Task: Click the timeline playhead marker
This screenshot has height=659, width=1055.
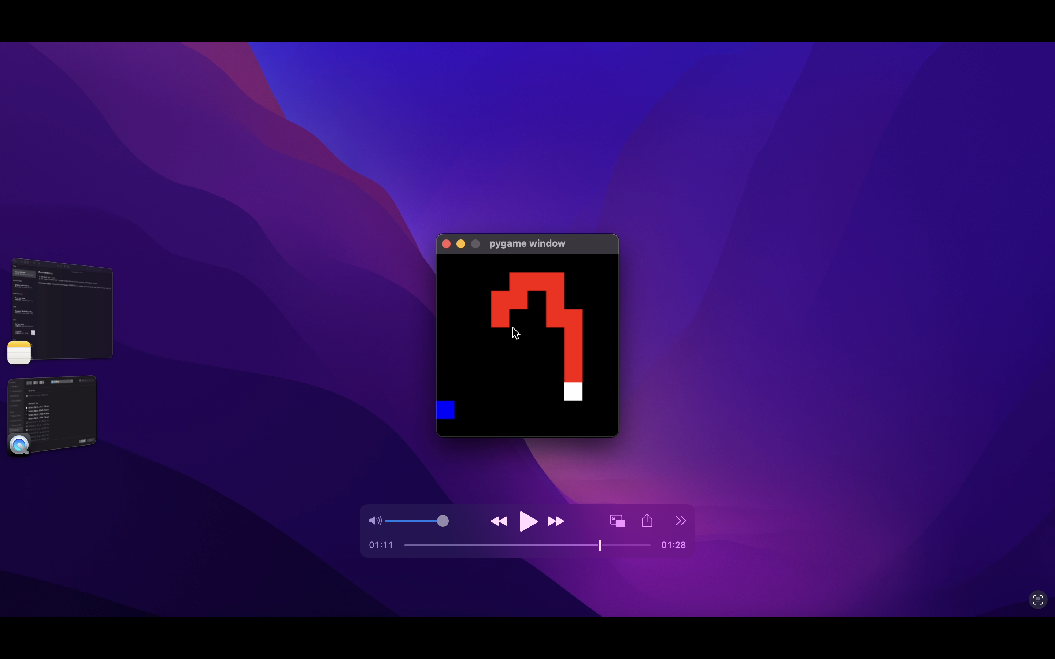Action: coord(600,545)
